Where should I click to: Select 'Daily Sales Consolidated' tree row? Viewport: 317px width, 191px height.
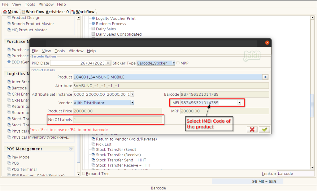[119, 34]
